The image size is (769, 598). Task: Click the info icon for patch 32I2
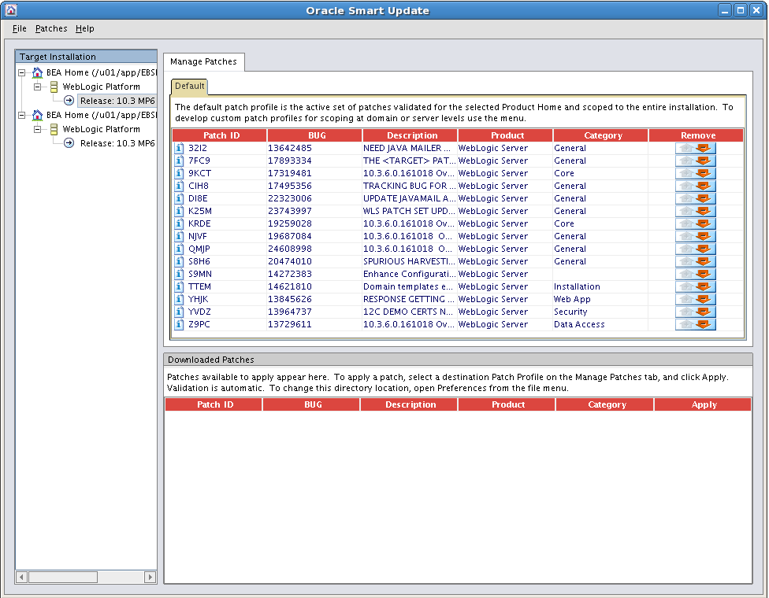point(180,148)
